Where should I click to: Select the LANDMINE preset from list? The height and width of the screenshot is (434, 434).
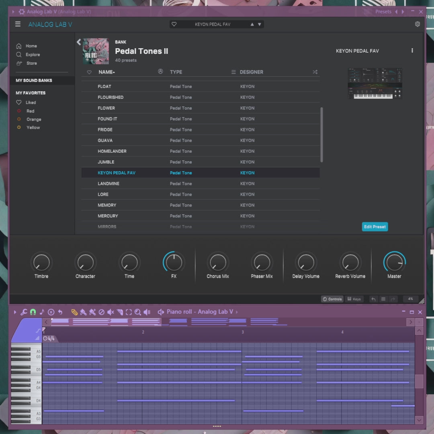click(x=108, y=184)
